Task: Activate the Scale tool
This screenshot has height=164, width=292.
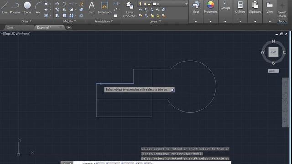Action: (x=64, y=15)
